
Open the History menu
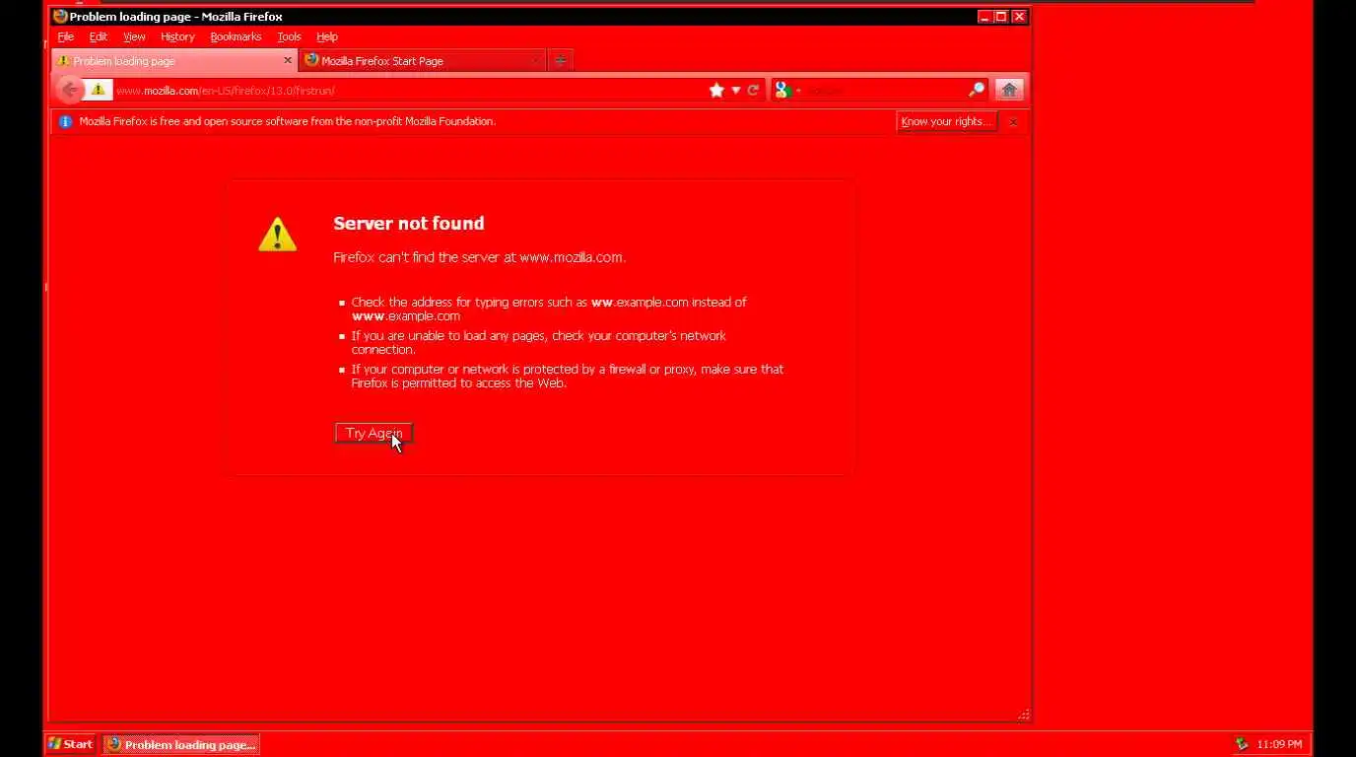[177, 36]
